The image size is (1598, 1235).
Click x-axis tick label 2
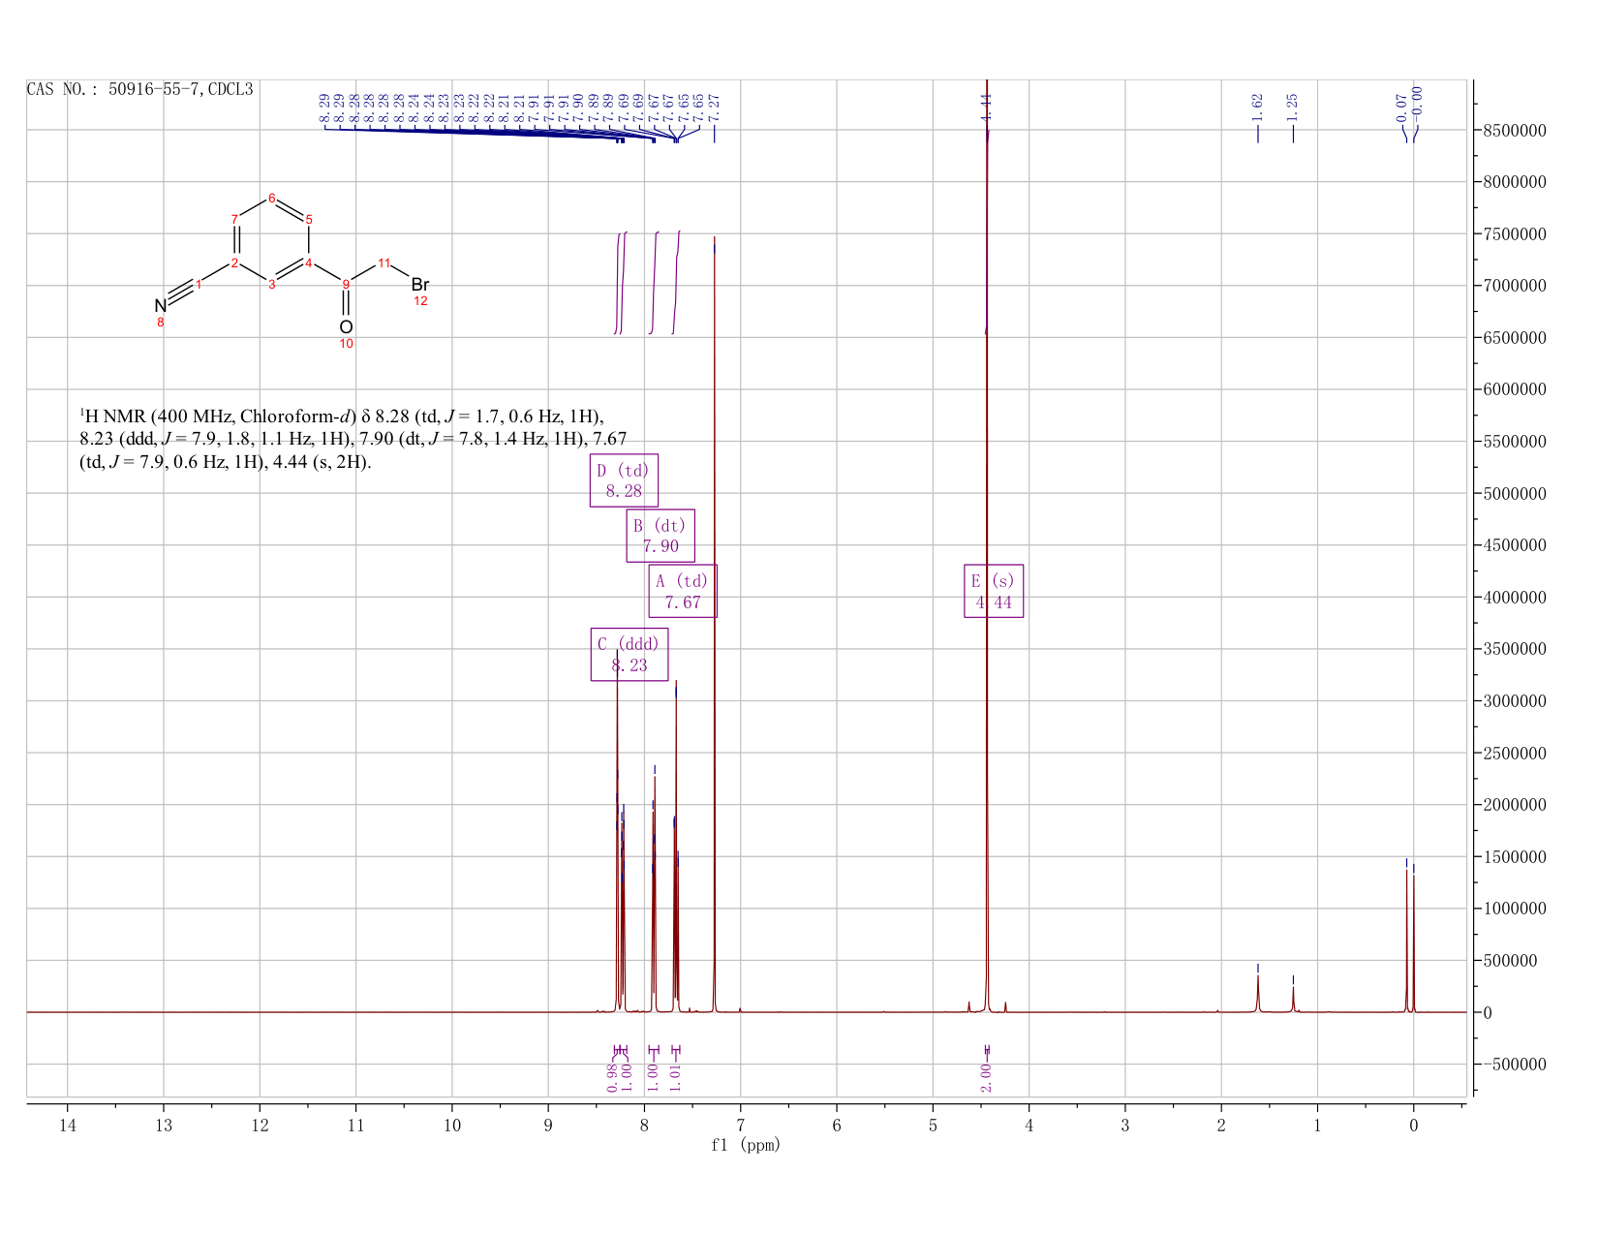click(x=1221, y=1126)
